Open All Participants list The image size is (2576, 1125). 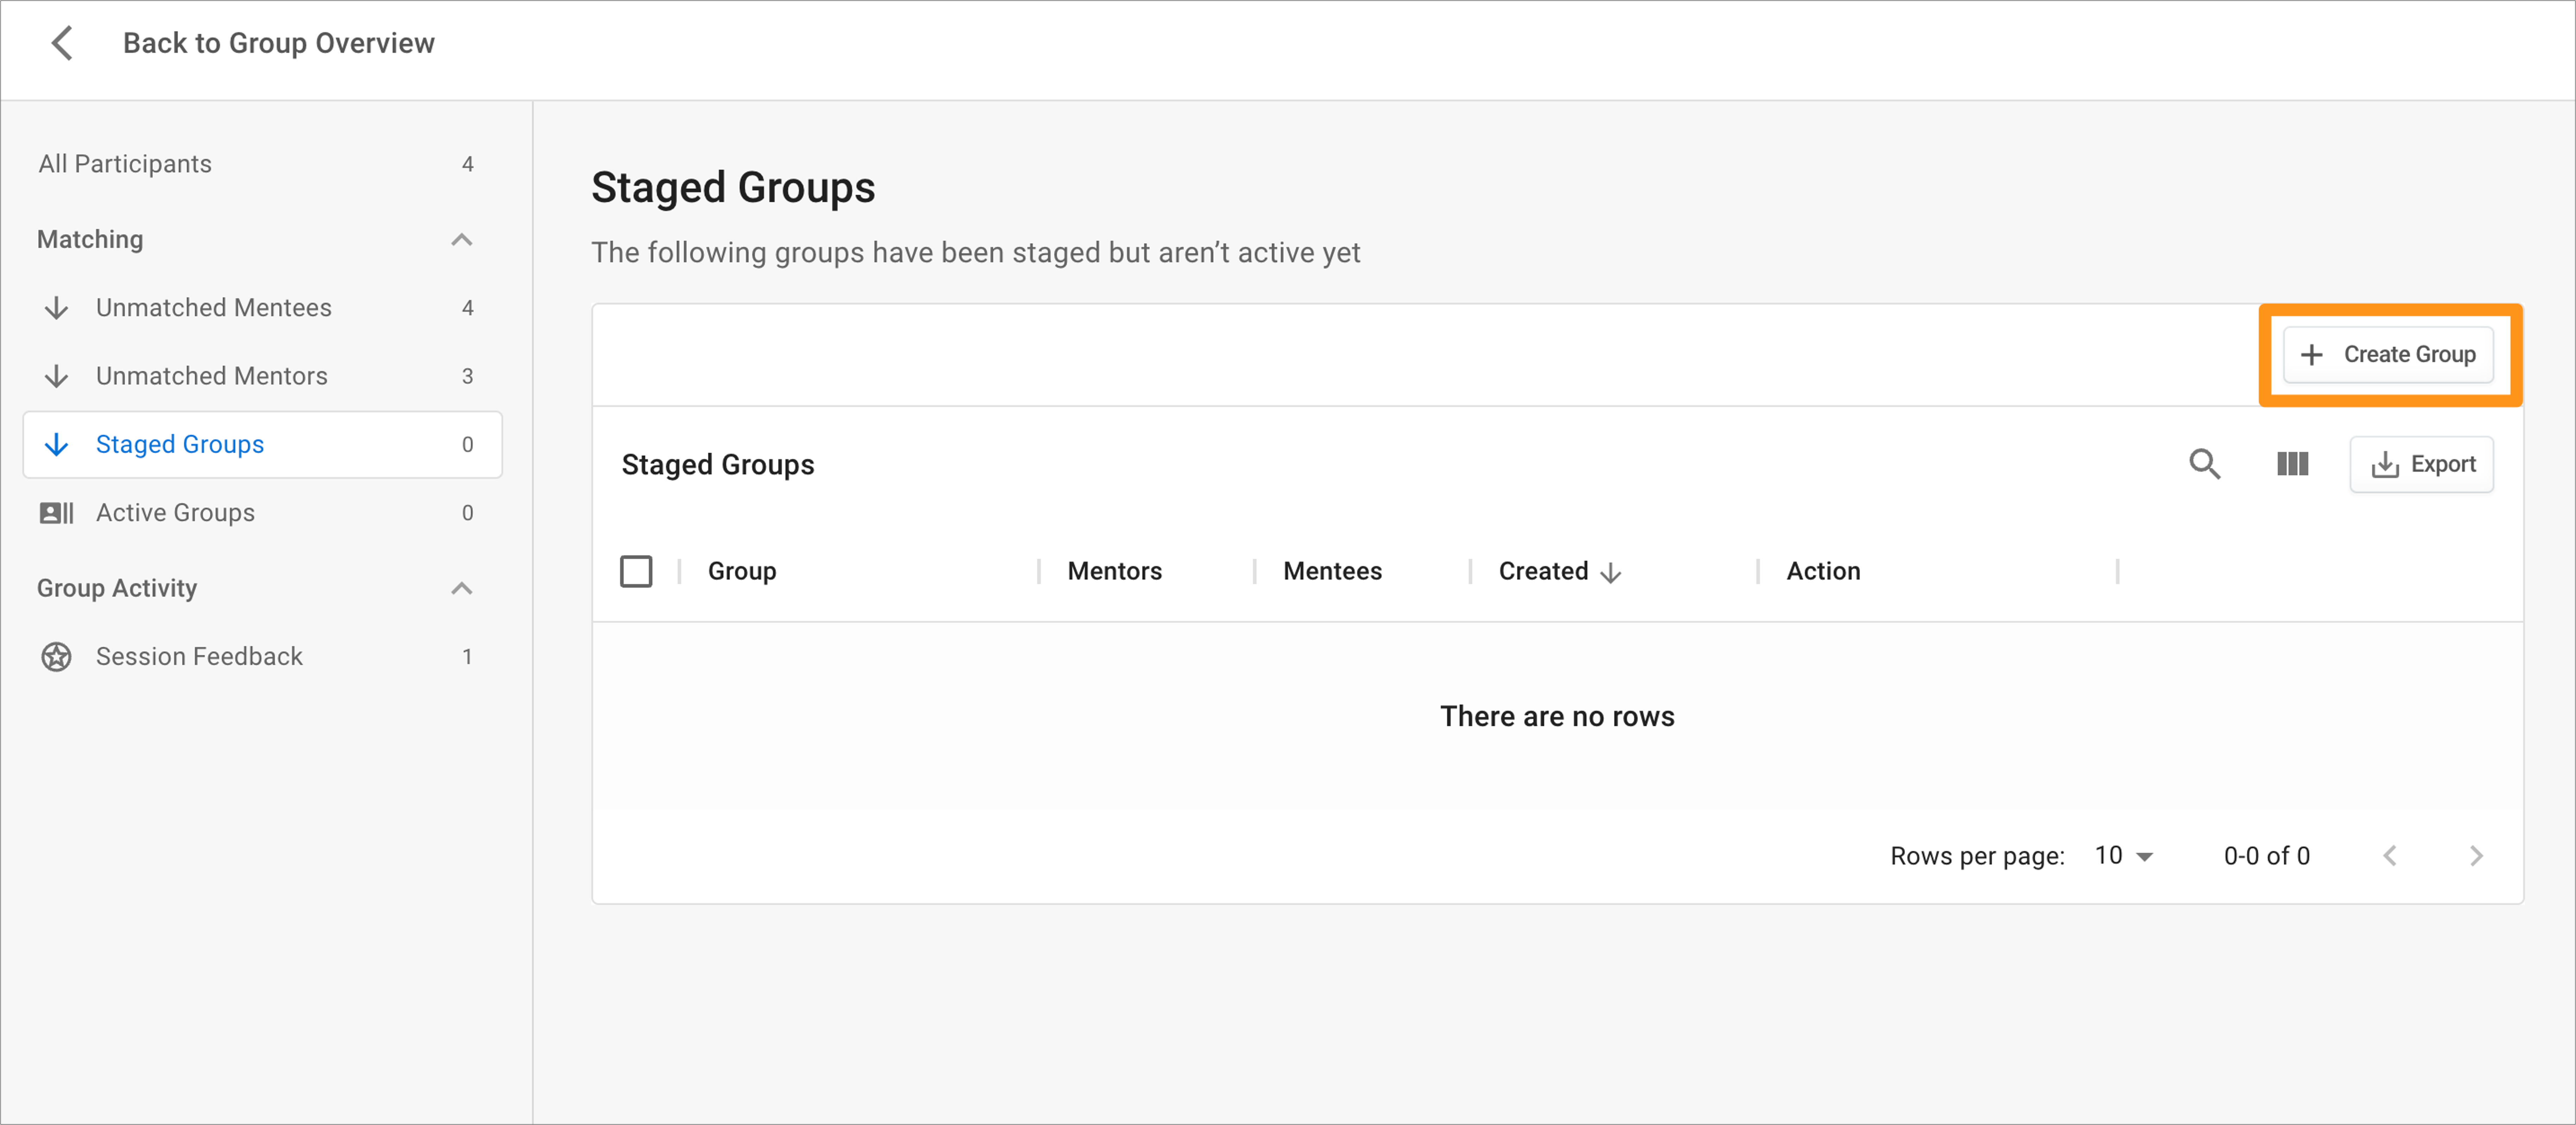click(262, 164)
